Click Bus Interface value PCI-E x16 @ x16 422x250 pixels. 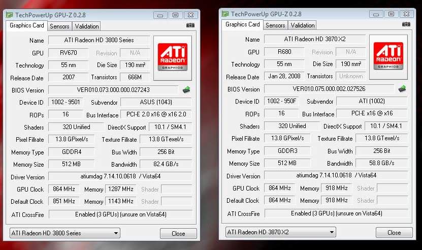point(372,113)
